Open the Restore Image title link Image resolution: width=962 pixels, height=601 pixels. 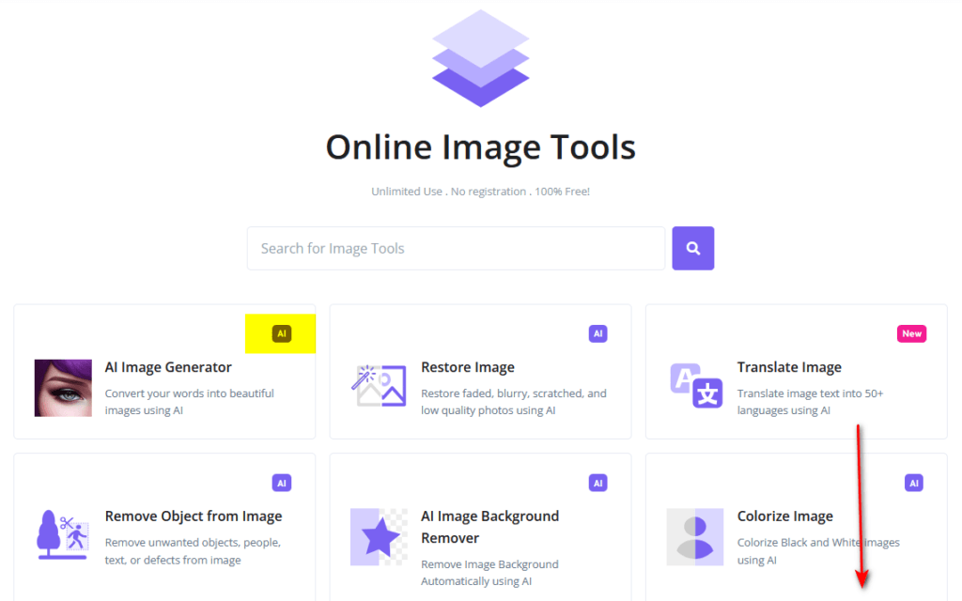(468, 367)
